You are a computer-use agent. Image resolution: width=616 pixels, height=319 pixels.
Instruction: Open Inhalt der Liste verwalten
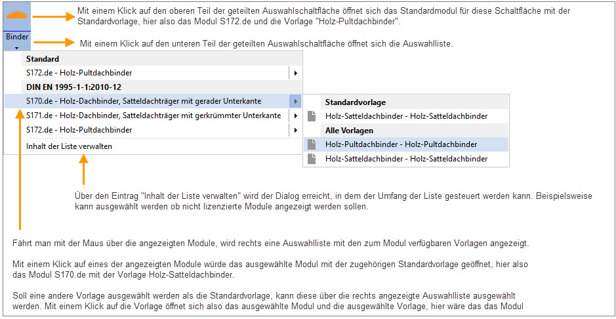pos(69,146)
